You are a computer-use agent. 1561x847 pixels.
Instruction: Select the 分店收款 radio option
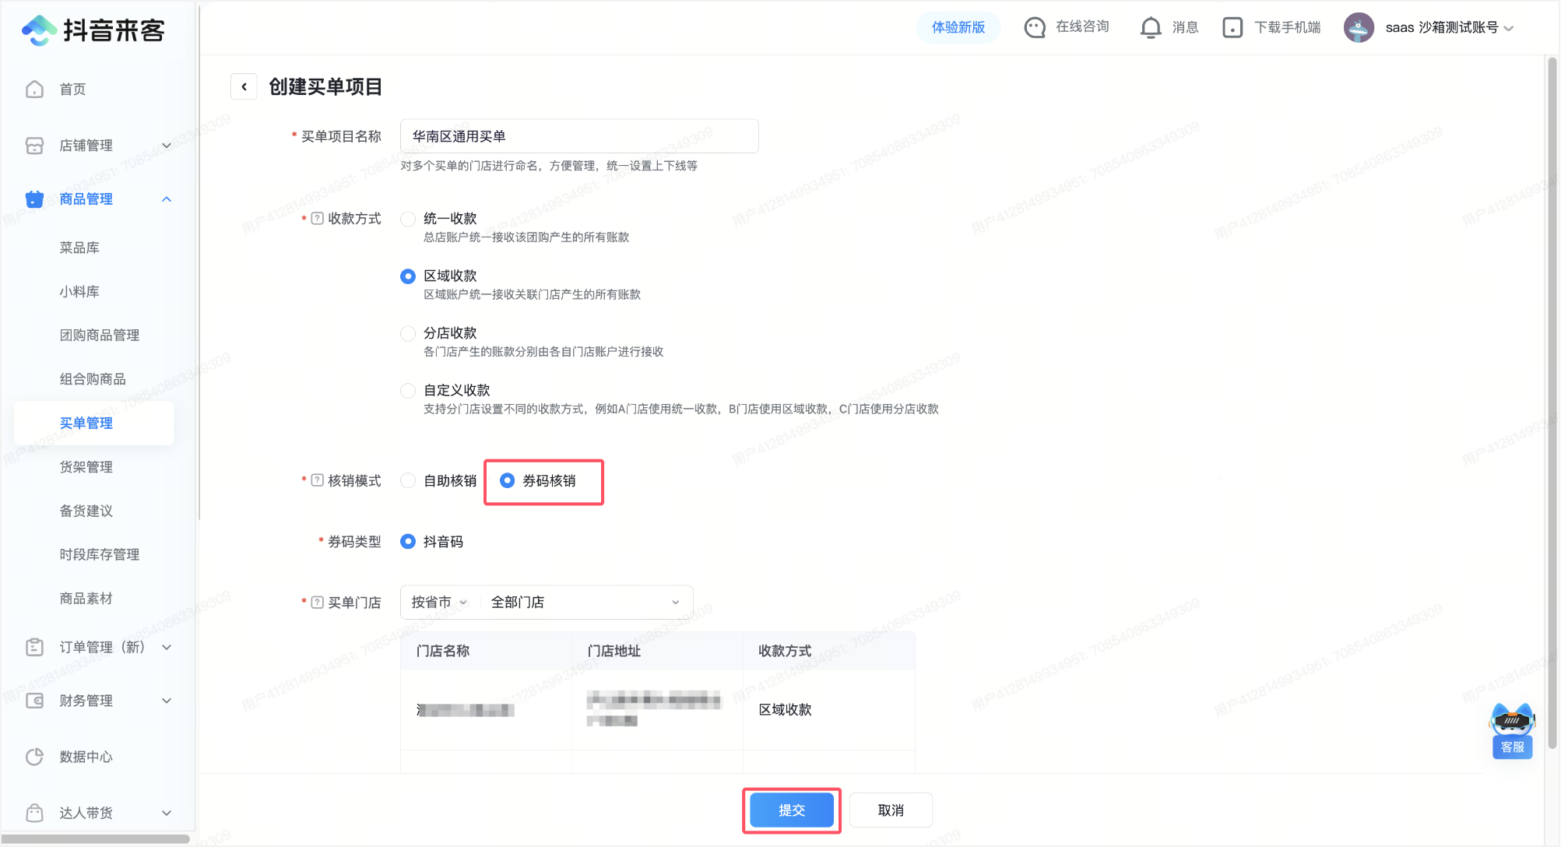[x=408, y=333]
